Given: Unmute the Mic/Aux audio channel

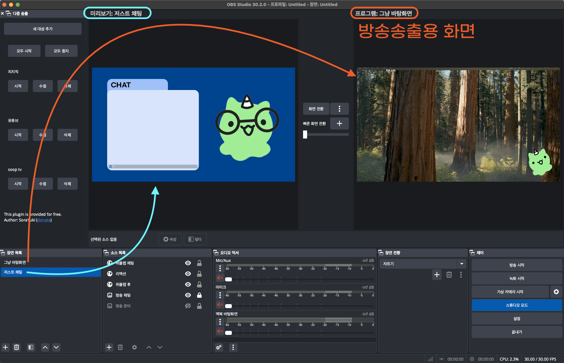Looking at the screenshot, I should click(220, 278).
